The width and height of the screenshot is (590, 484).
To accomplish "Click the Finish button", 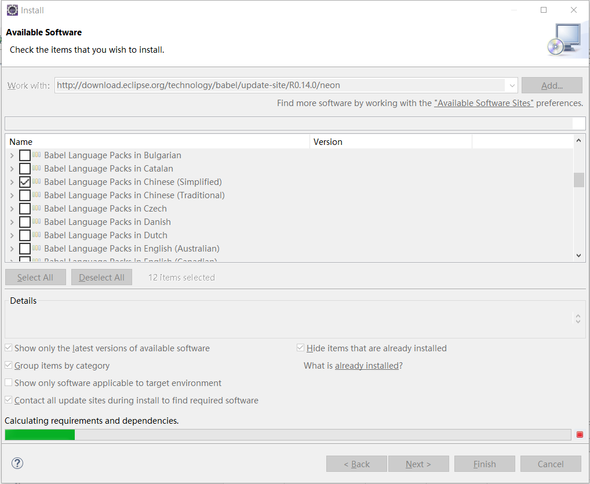I will pyautogui.click(x=485, y=464).
